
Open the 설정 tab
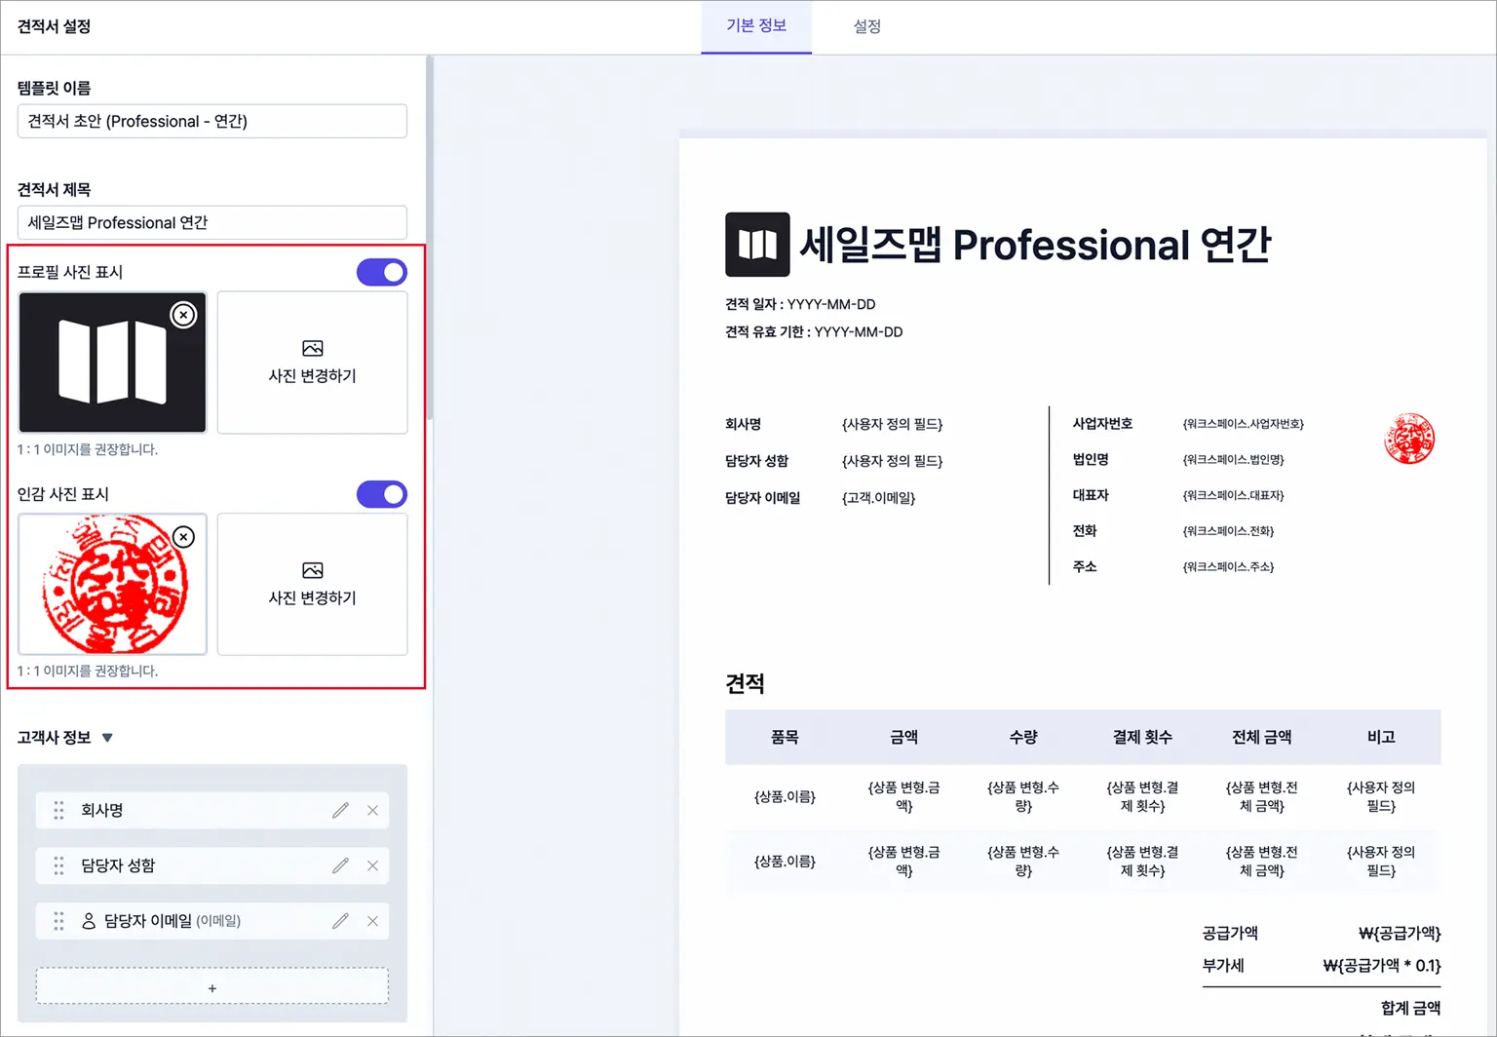(867, 26)
